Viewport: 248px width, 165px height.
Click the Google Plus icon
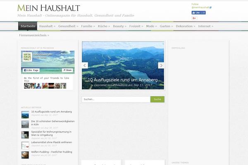tap(194, 18)
